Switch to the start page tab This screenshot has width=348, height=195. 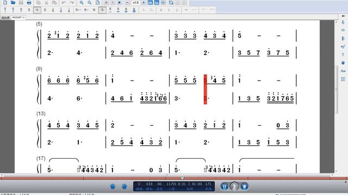pyautogui.click(x=5, y=17)
